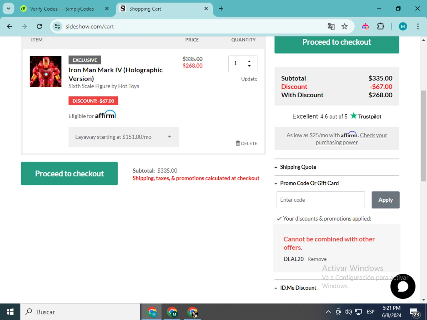427x320 pixels.
Task: Go back to previous page
Action: [x=9, y=26]
